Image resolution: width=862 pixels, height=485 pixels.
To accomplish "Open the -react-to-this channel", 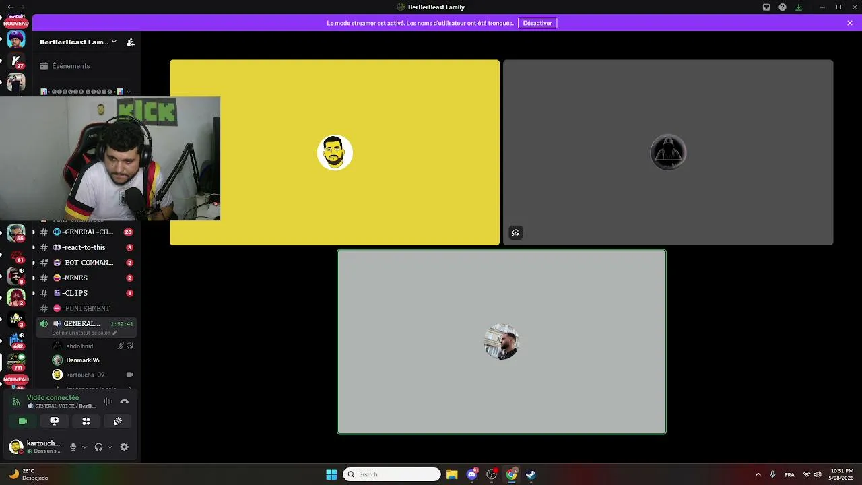I will [86, 247].
